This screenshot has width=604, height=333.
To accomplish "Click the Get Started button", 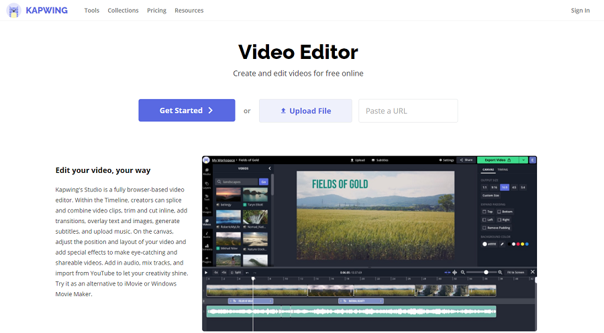I will [x=187, y=111].
